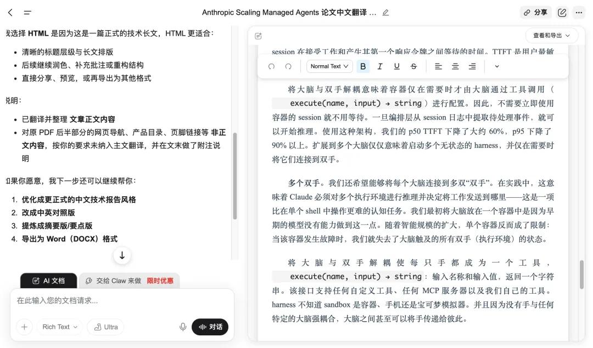Click suggestion 优化成更正式的中文技术报告风格
Viewport: 593px width, 348px height.
click(x=79, y=199)
